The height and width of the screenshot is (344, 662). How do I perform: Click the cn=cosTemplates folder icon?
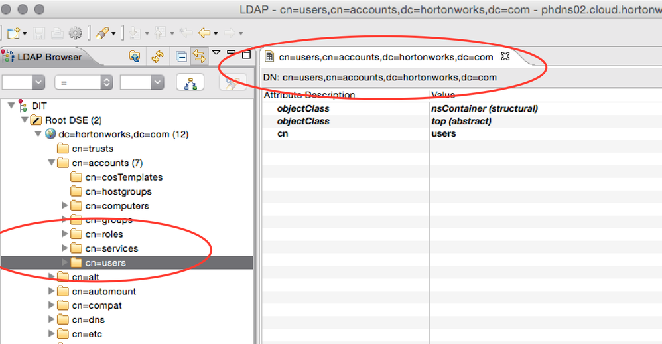pyautogui.click(x=76, y=177)
